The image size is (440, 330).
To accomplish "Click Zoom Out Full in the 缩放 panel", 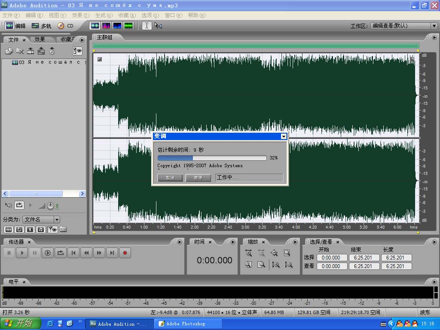I will point(274,253).
